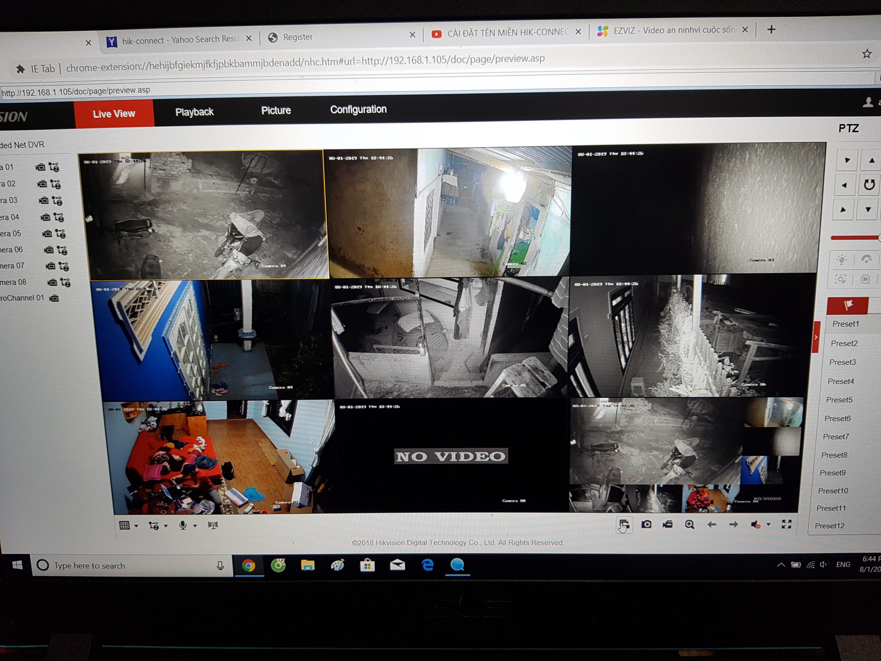The width and height of the screenshot is (881, 661).
Task: Click PTZ auto-scan rotate icon
Action: 869,185
